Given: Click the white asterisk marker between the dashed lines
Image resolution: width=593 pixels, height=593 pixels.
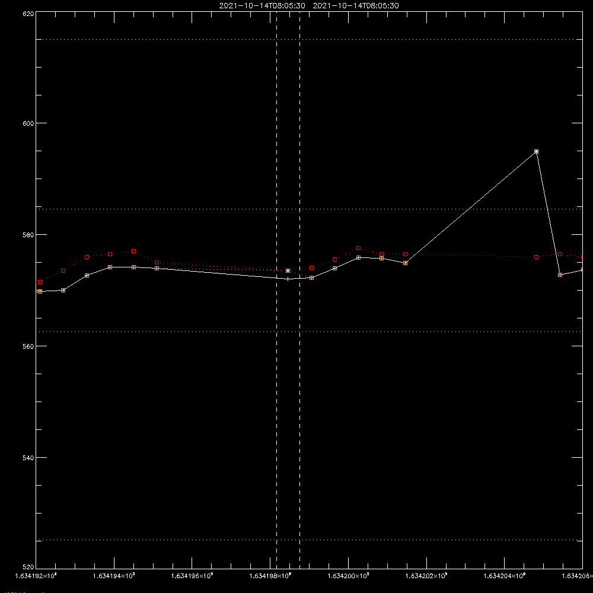Looking at the screenshot, I should tap(288, 271).
